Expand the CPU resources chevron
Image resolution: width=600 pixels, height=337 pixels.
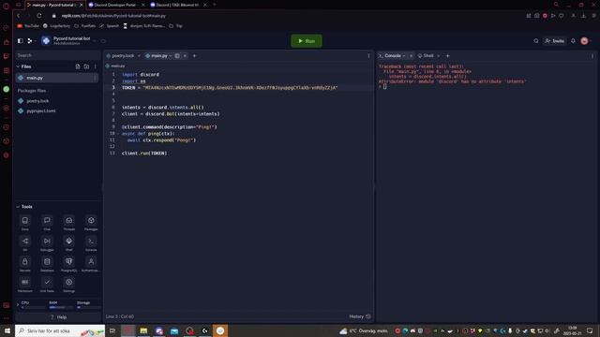(18, 304)
